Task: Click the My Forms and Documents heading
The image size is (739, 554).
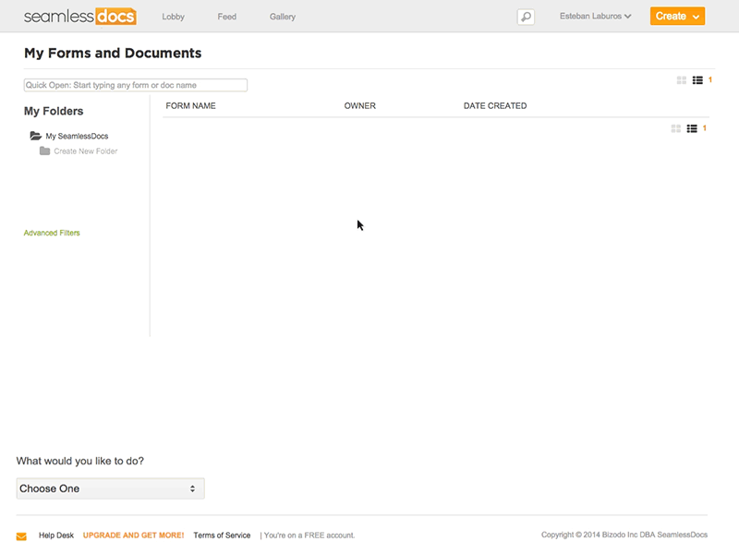Action: [x=113, y=54]
